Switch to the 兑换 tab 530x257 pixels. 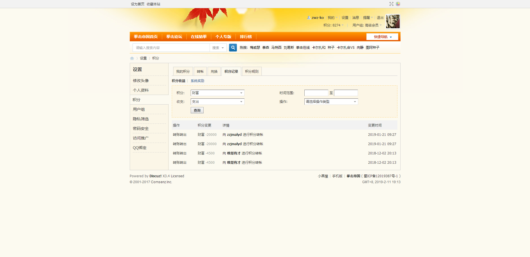pyautogui.click(x=214, y=71)
